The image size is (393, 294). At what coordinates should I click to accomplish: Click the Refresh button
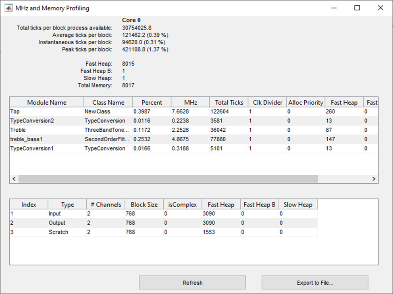pos(192,283)
